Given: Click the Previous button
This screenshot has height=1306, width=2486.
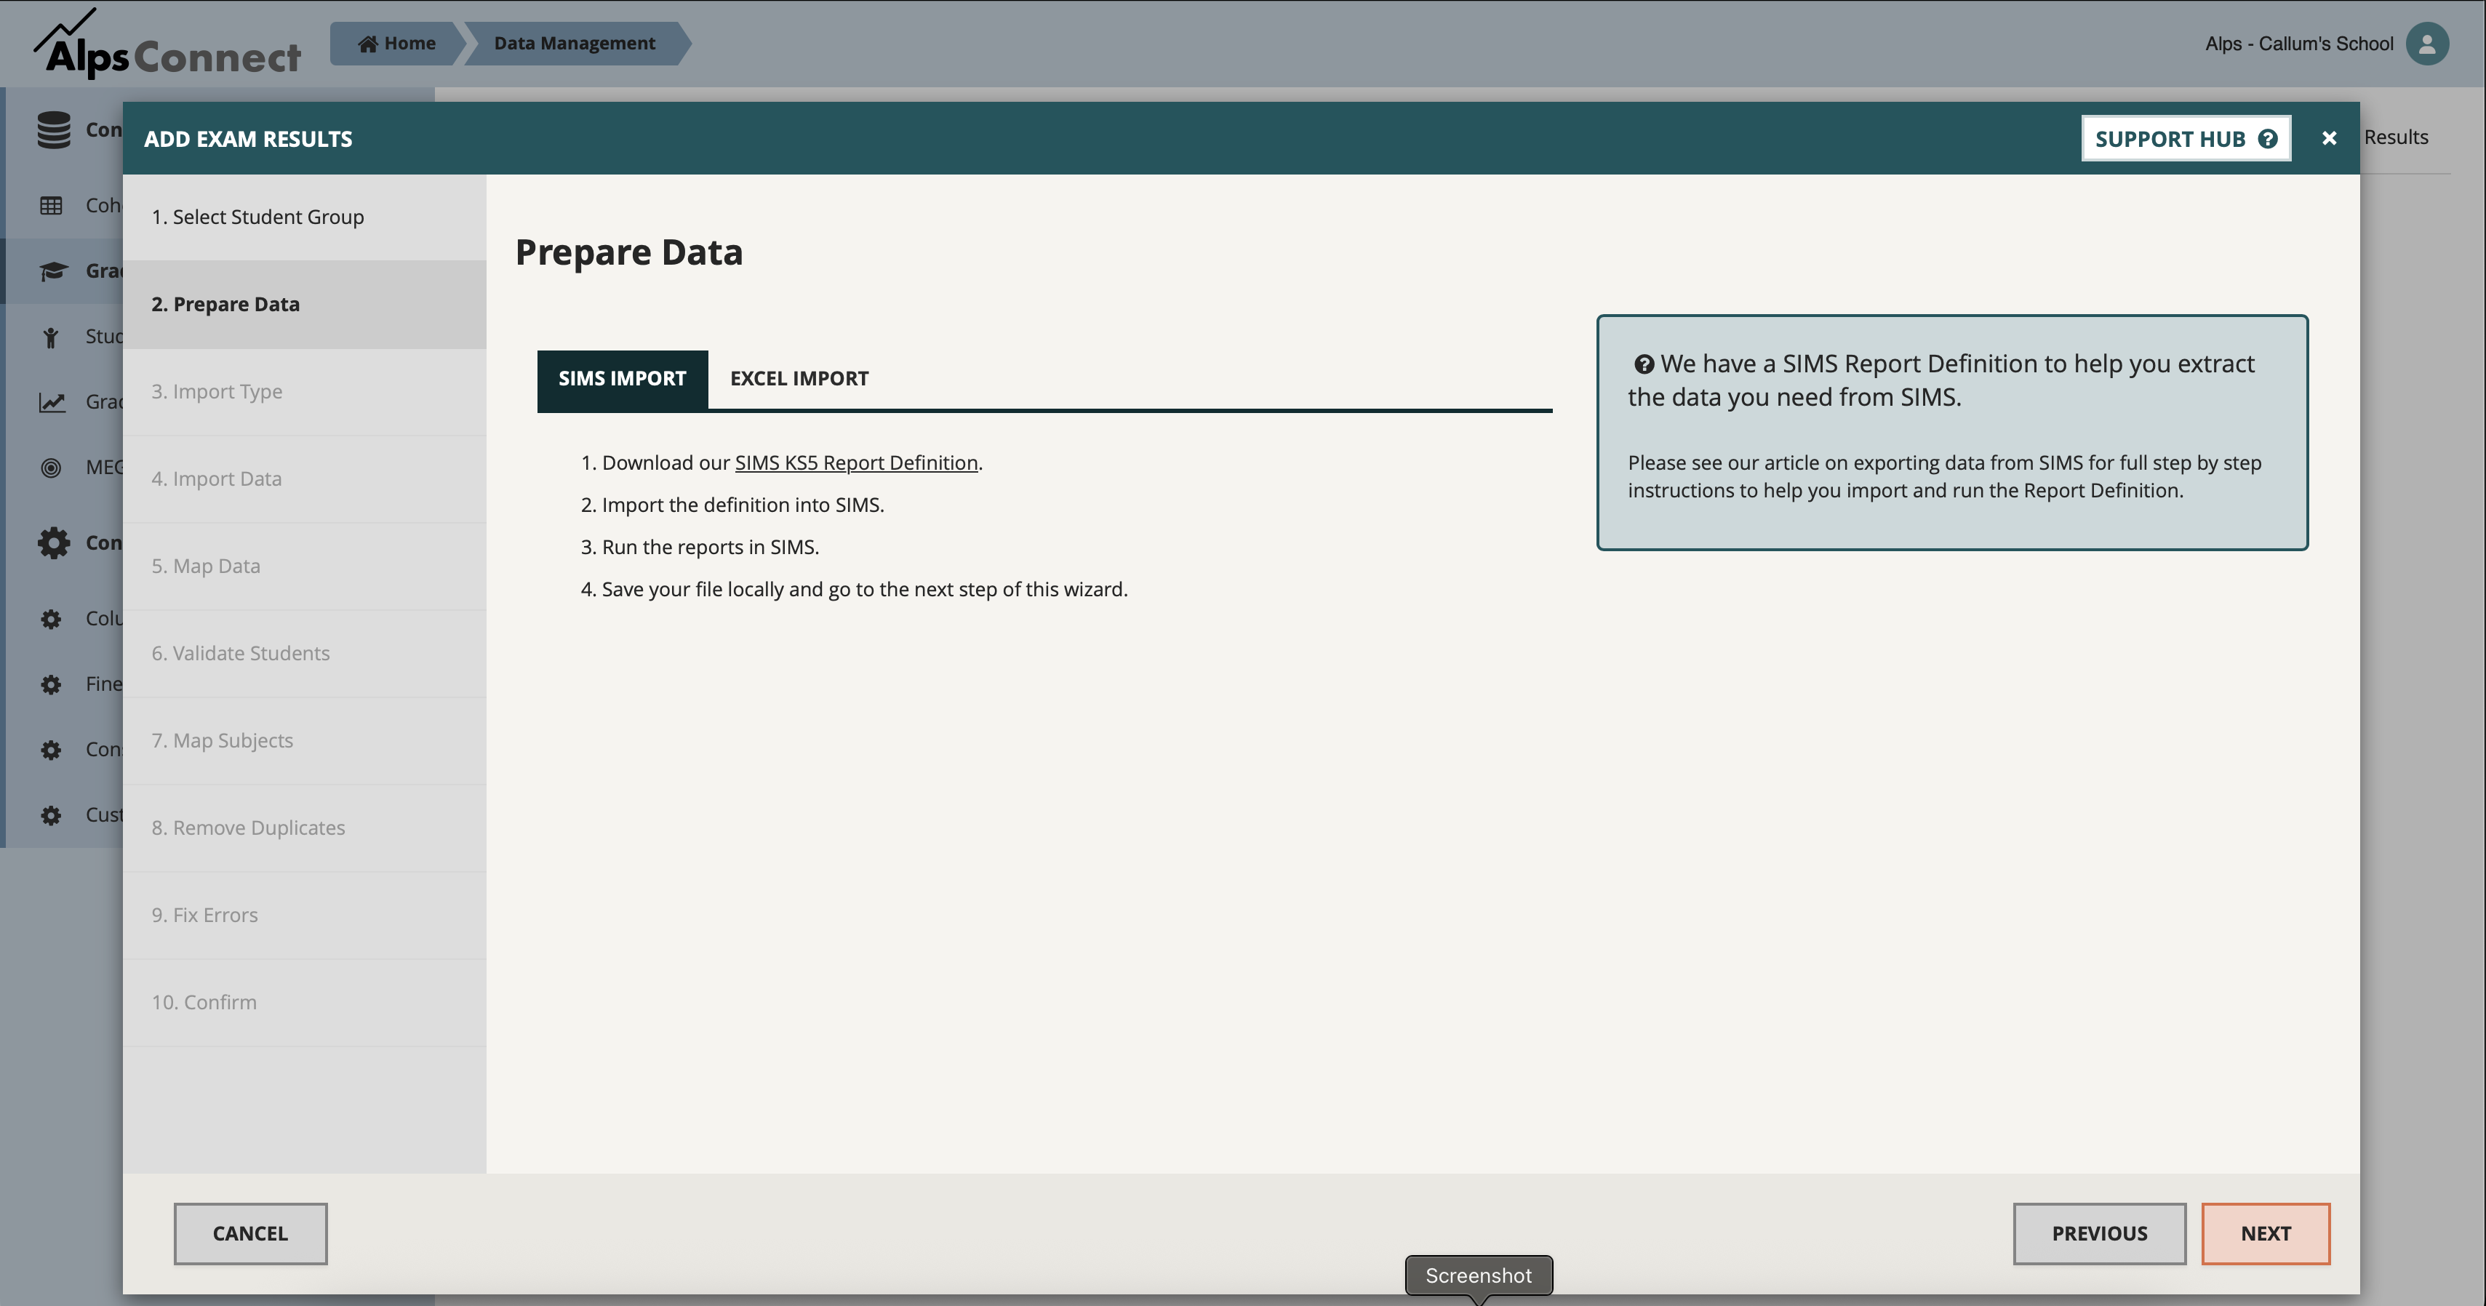Looking at the screenshot, I should point(2099,1233).
